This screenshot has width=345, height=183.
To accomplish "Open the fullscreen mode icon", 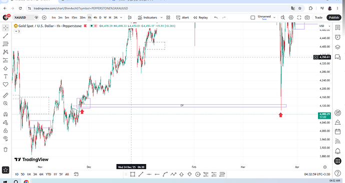I will [299, 17].
